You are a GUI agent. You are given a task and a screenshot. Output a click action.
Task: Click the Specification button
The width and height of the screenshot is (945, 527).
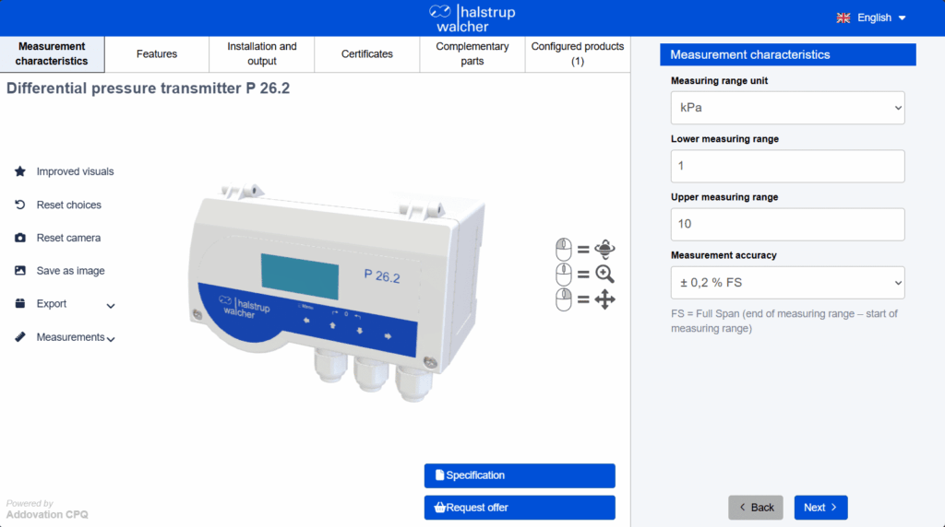[x=520, y=475]
